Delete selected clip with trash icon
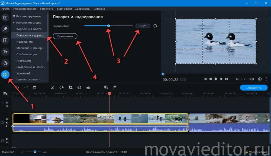Viewport: 271px width, 156px height. pyautogui.click(x=35, y=87)
